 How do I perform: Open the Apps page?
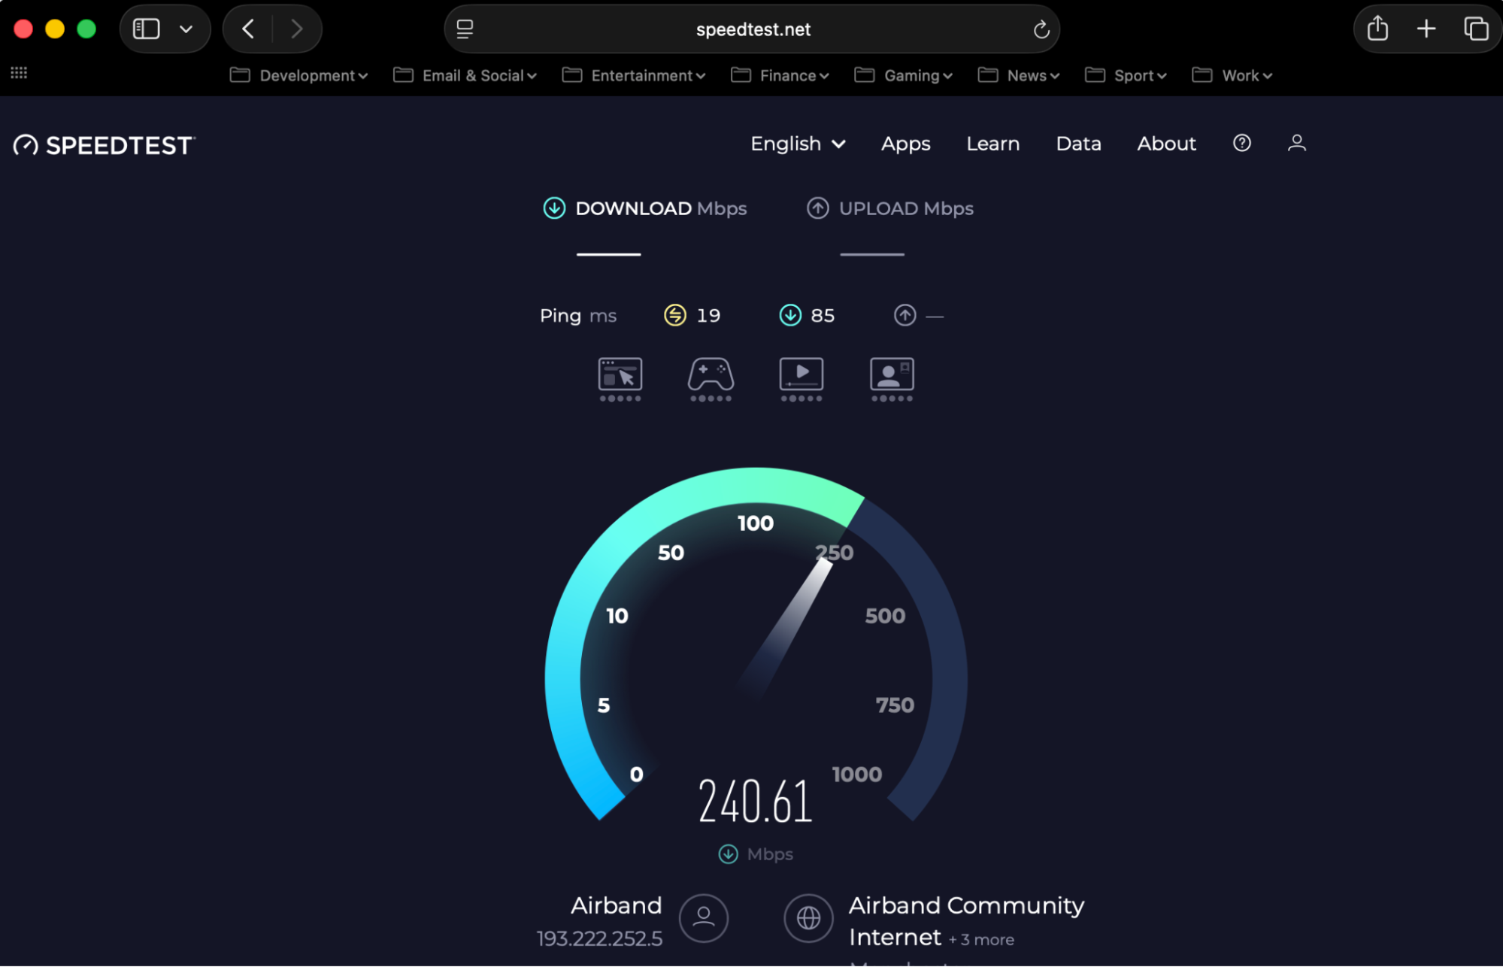(x=905, y=144)
